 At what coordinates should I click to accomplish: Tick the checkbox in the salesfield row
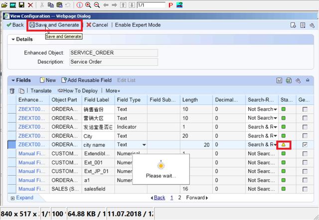coord(305,189)
